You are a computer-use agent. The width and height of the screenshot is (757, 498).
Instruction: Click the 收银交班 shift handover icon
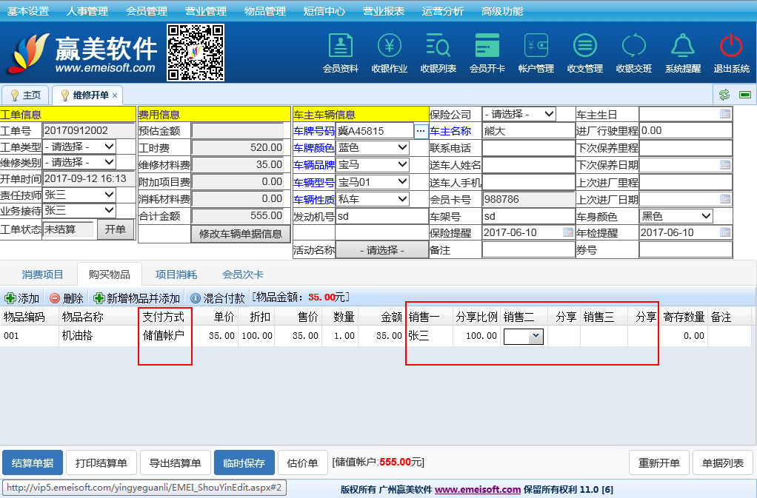[634, 47]
